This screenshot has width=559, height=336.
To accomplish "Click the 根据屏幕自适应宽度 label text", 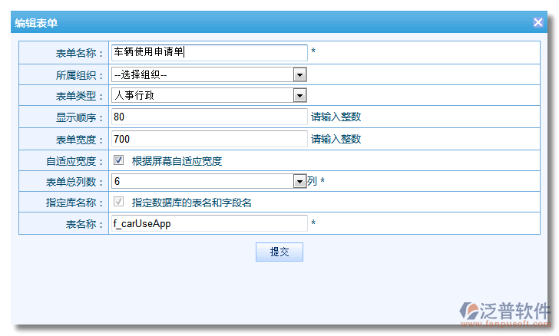I will 177,161.
